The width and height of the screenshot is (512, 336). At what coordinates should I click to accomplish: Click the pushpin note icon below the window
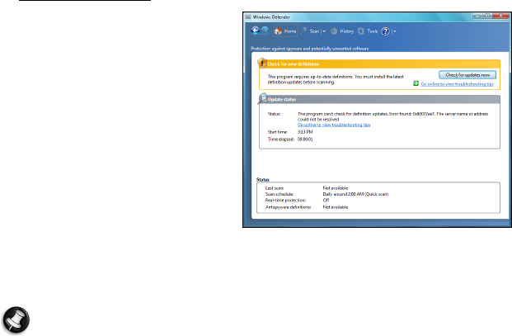click(x=16, y=319)
